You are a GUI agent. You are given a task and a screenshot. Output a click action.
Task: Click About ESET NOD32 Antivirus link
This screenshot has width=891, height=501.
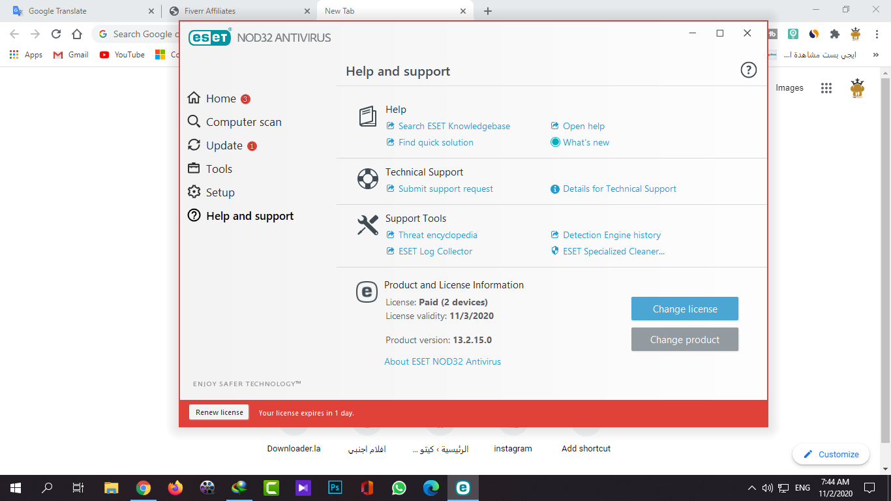coord(443,361)
